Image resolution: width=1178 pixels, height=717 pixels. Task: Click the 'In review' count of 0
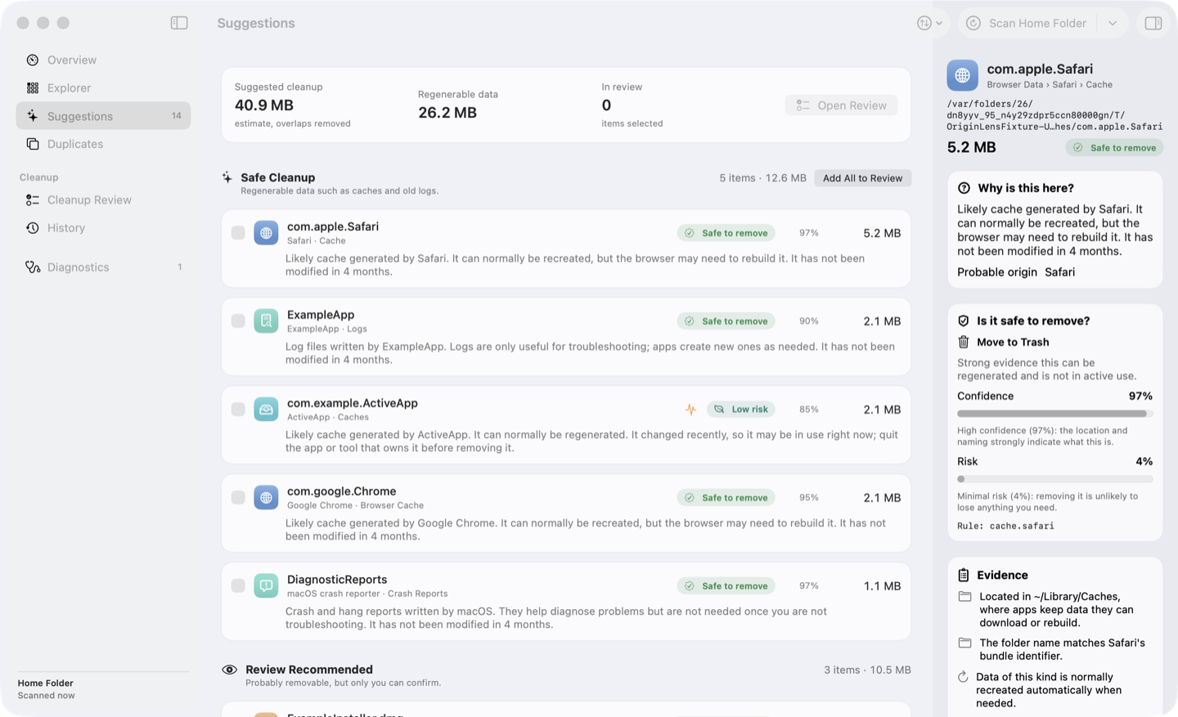tap(606, 105)
